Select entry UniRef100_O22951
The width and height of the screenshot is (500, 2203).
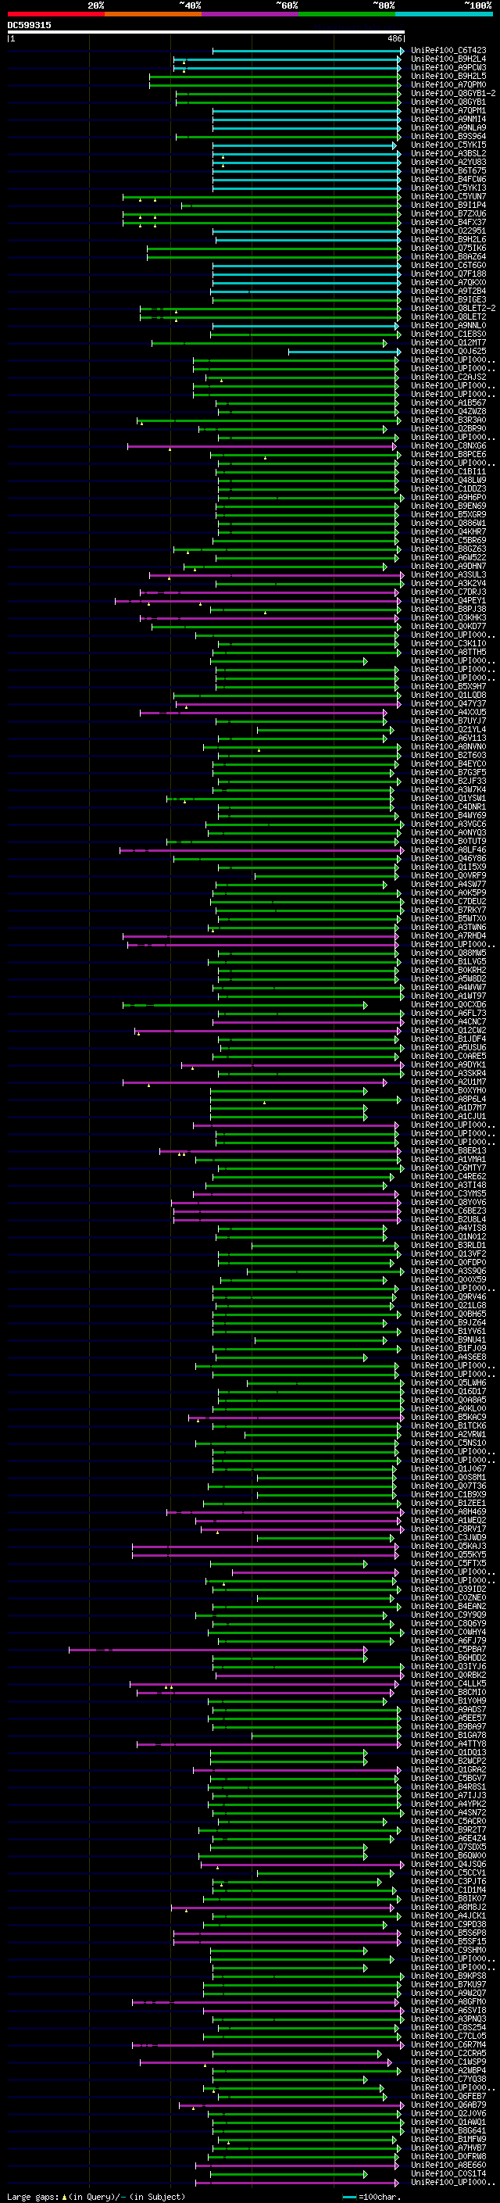click(448, 231)
